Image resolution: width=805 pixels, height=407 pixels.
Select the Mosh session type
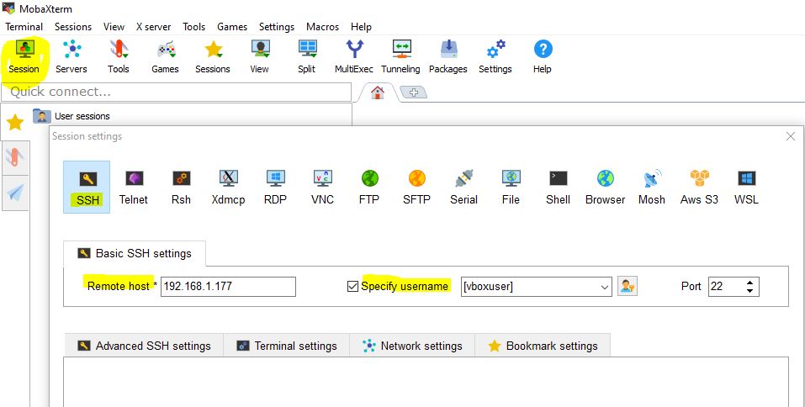651,187
